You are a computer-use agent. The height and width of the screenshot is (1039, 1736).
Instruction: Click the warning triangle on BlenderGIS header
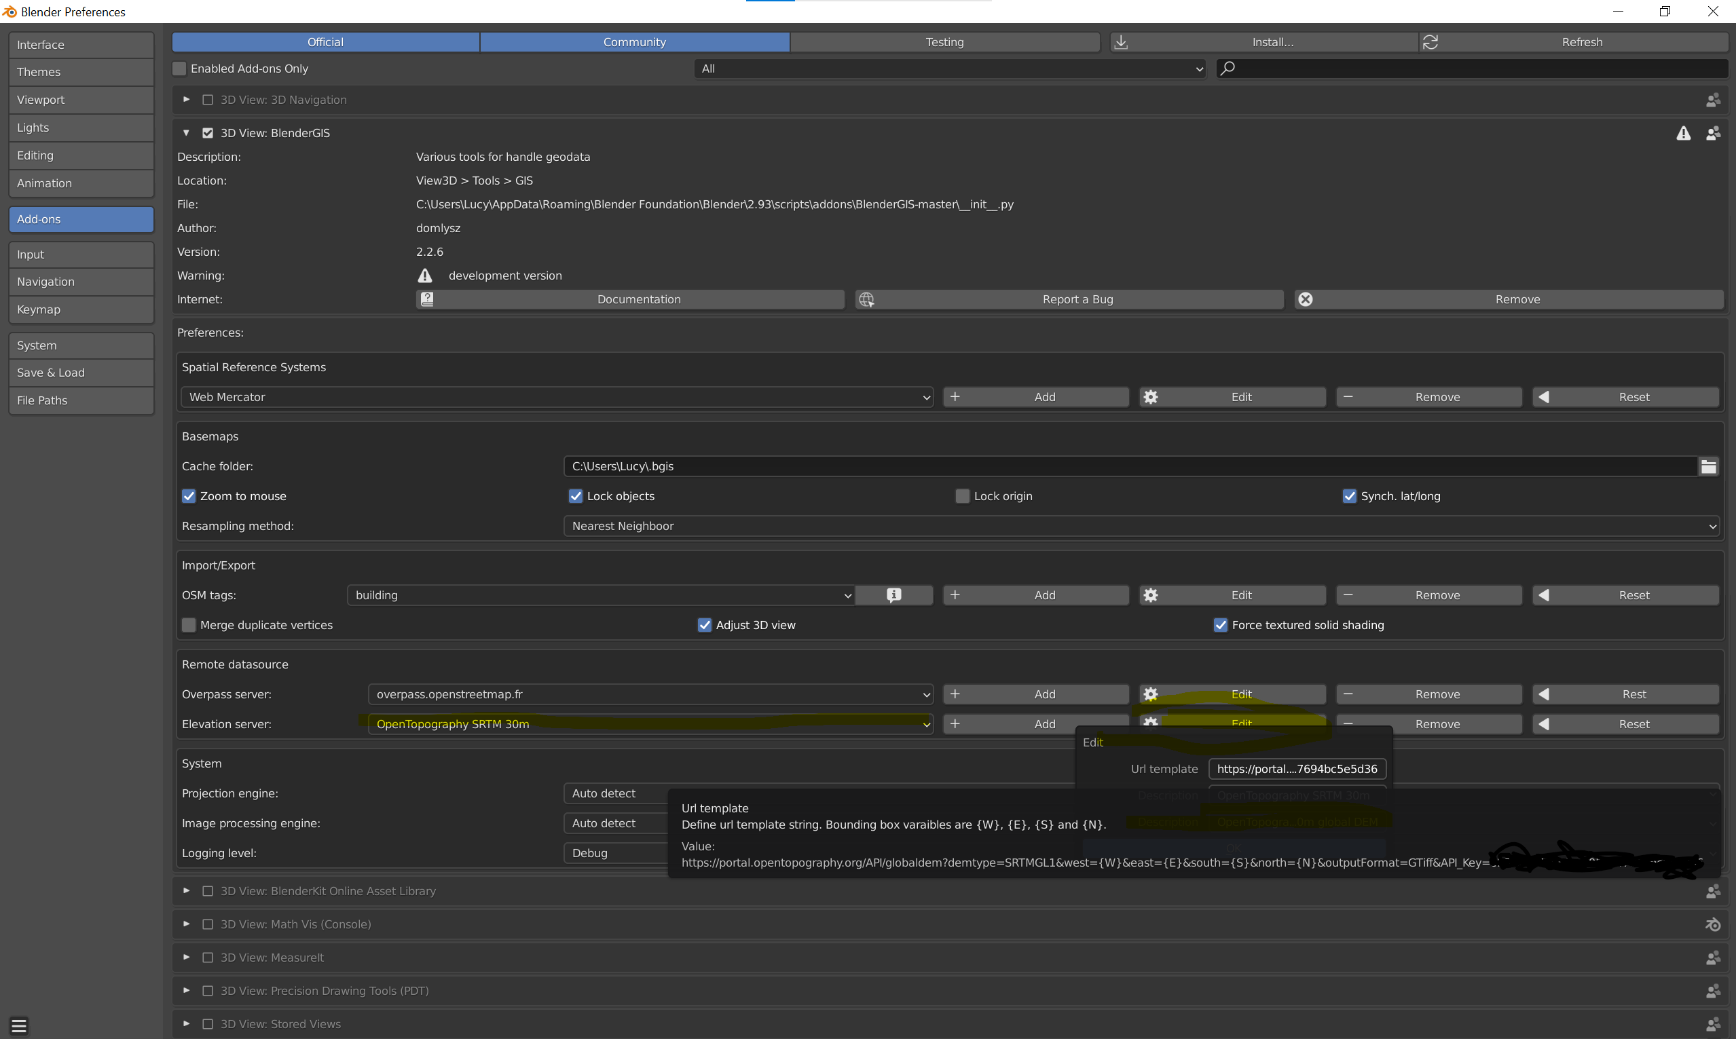pos(1684,133)
